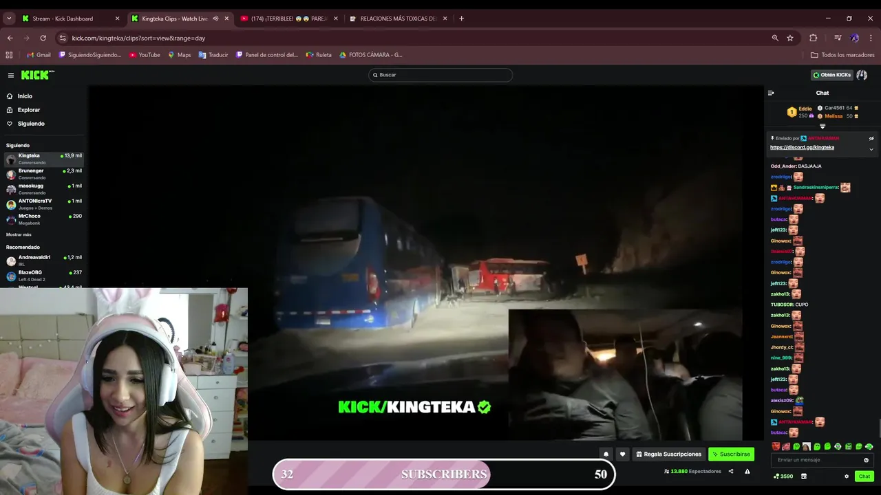Open the Ruleta bookmark
The width and height of the screenshot is (881, 495).
coord(319,55)
